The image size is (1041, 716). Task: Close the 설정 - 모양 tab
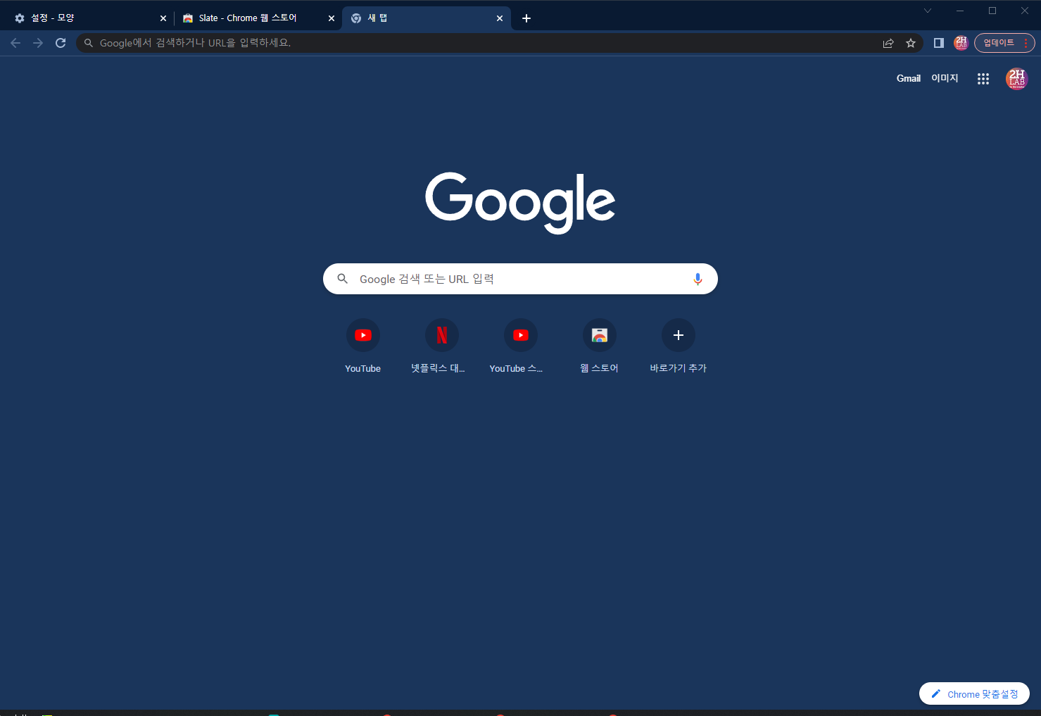click(163, 18)
